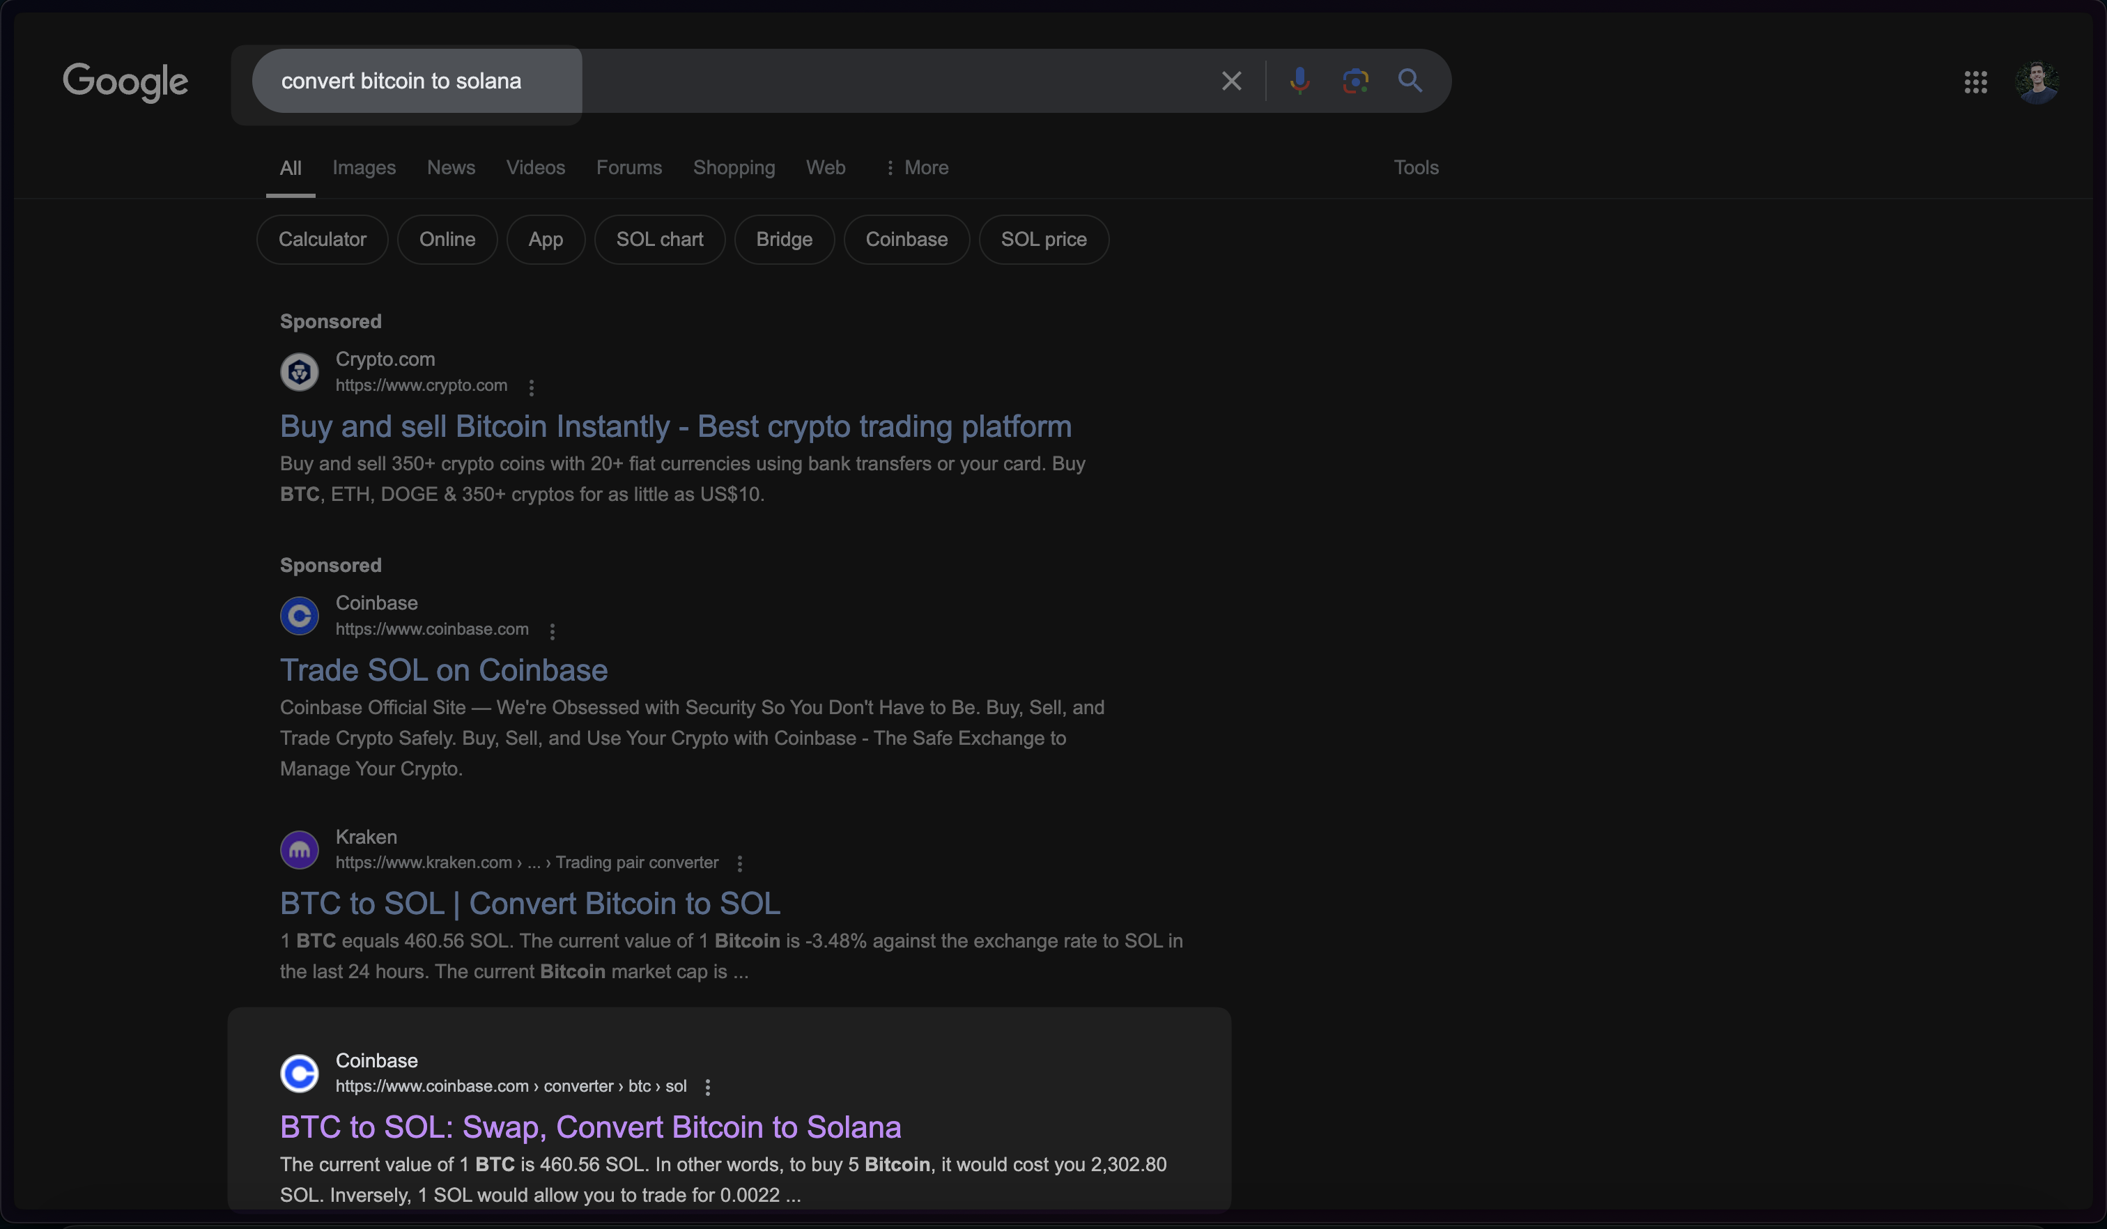Select the SOL chart filter chip

point(660,240)
